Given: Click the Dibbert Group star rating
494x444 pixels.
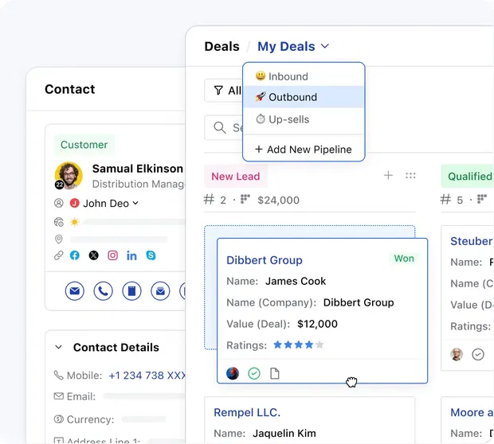Looking at the screenshot, I should pos(298,345).
